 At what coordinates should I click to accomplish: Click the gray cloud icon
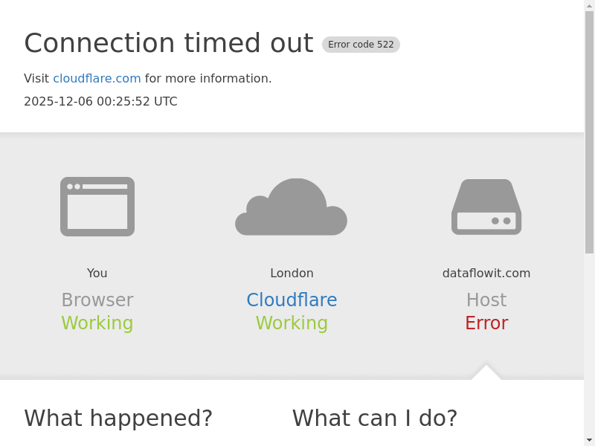pos(292,208)
